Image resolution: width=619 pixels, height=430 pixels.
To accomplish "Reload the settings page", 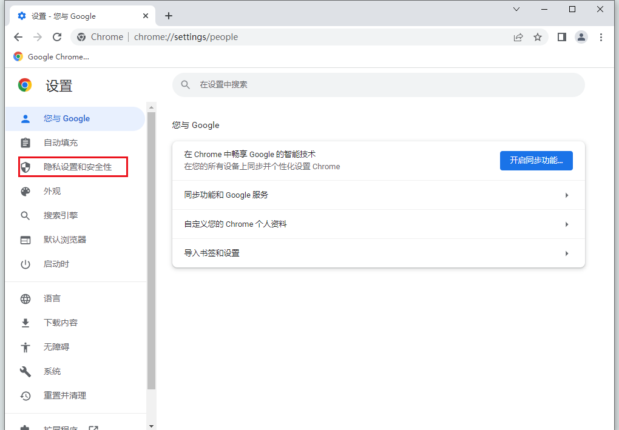I will pos(57,37).
